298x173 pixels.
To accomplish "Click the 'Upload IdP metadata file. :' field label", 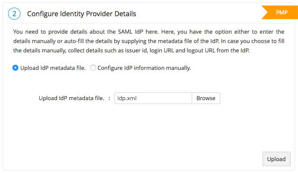I will [71, 98].
